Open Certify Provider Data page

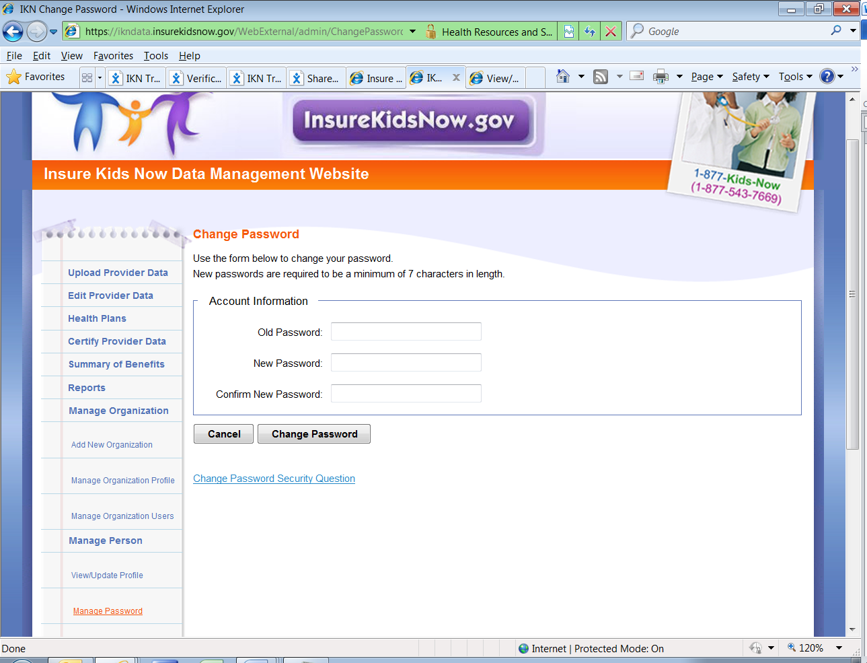coord(117,341)
